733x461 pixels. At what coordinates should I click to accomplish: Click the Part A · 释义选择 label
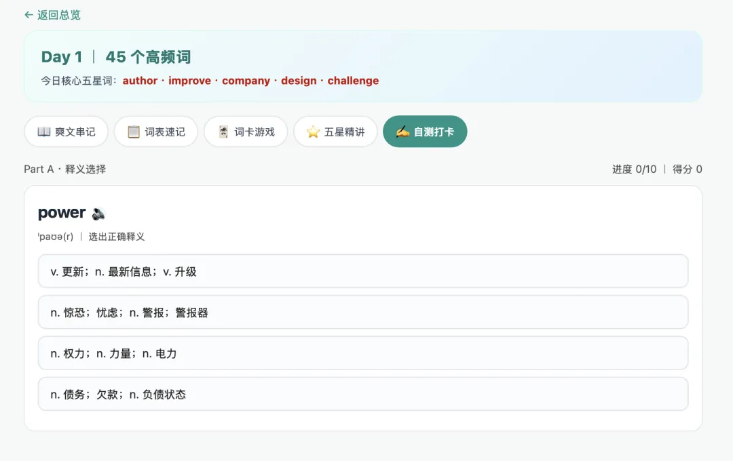(65, 169)
